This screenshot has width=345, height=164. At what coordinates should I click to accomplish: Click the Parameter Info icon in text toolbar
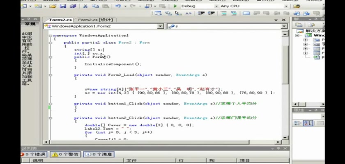tap(168, 13)
